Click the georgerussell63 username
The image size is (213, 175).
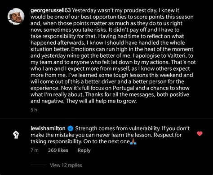coord(51,10)
